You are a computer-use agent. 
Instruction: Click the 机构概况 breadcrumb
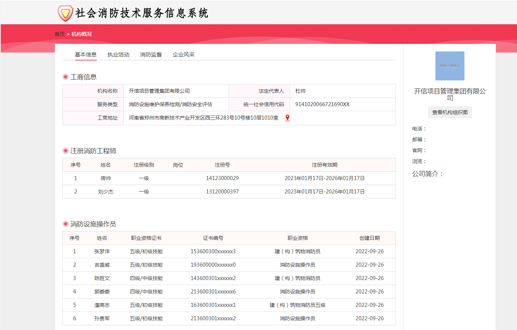[x=82, y=34]
